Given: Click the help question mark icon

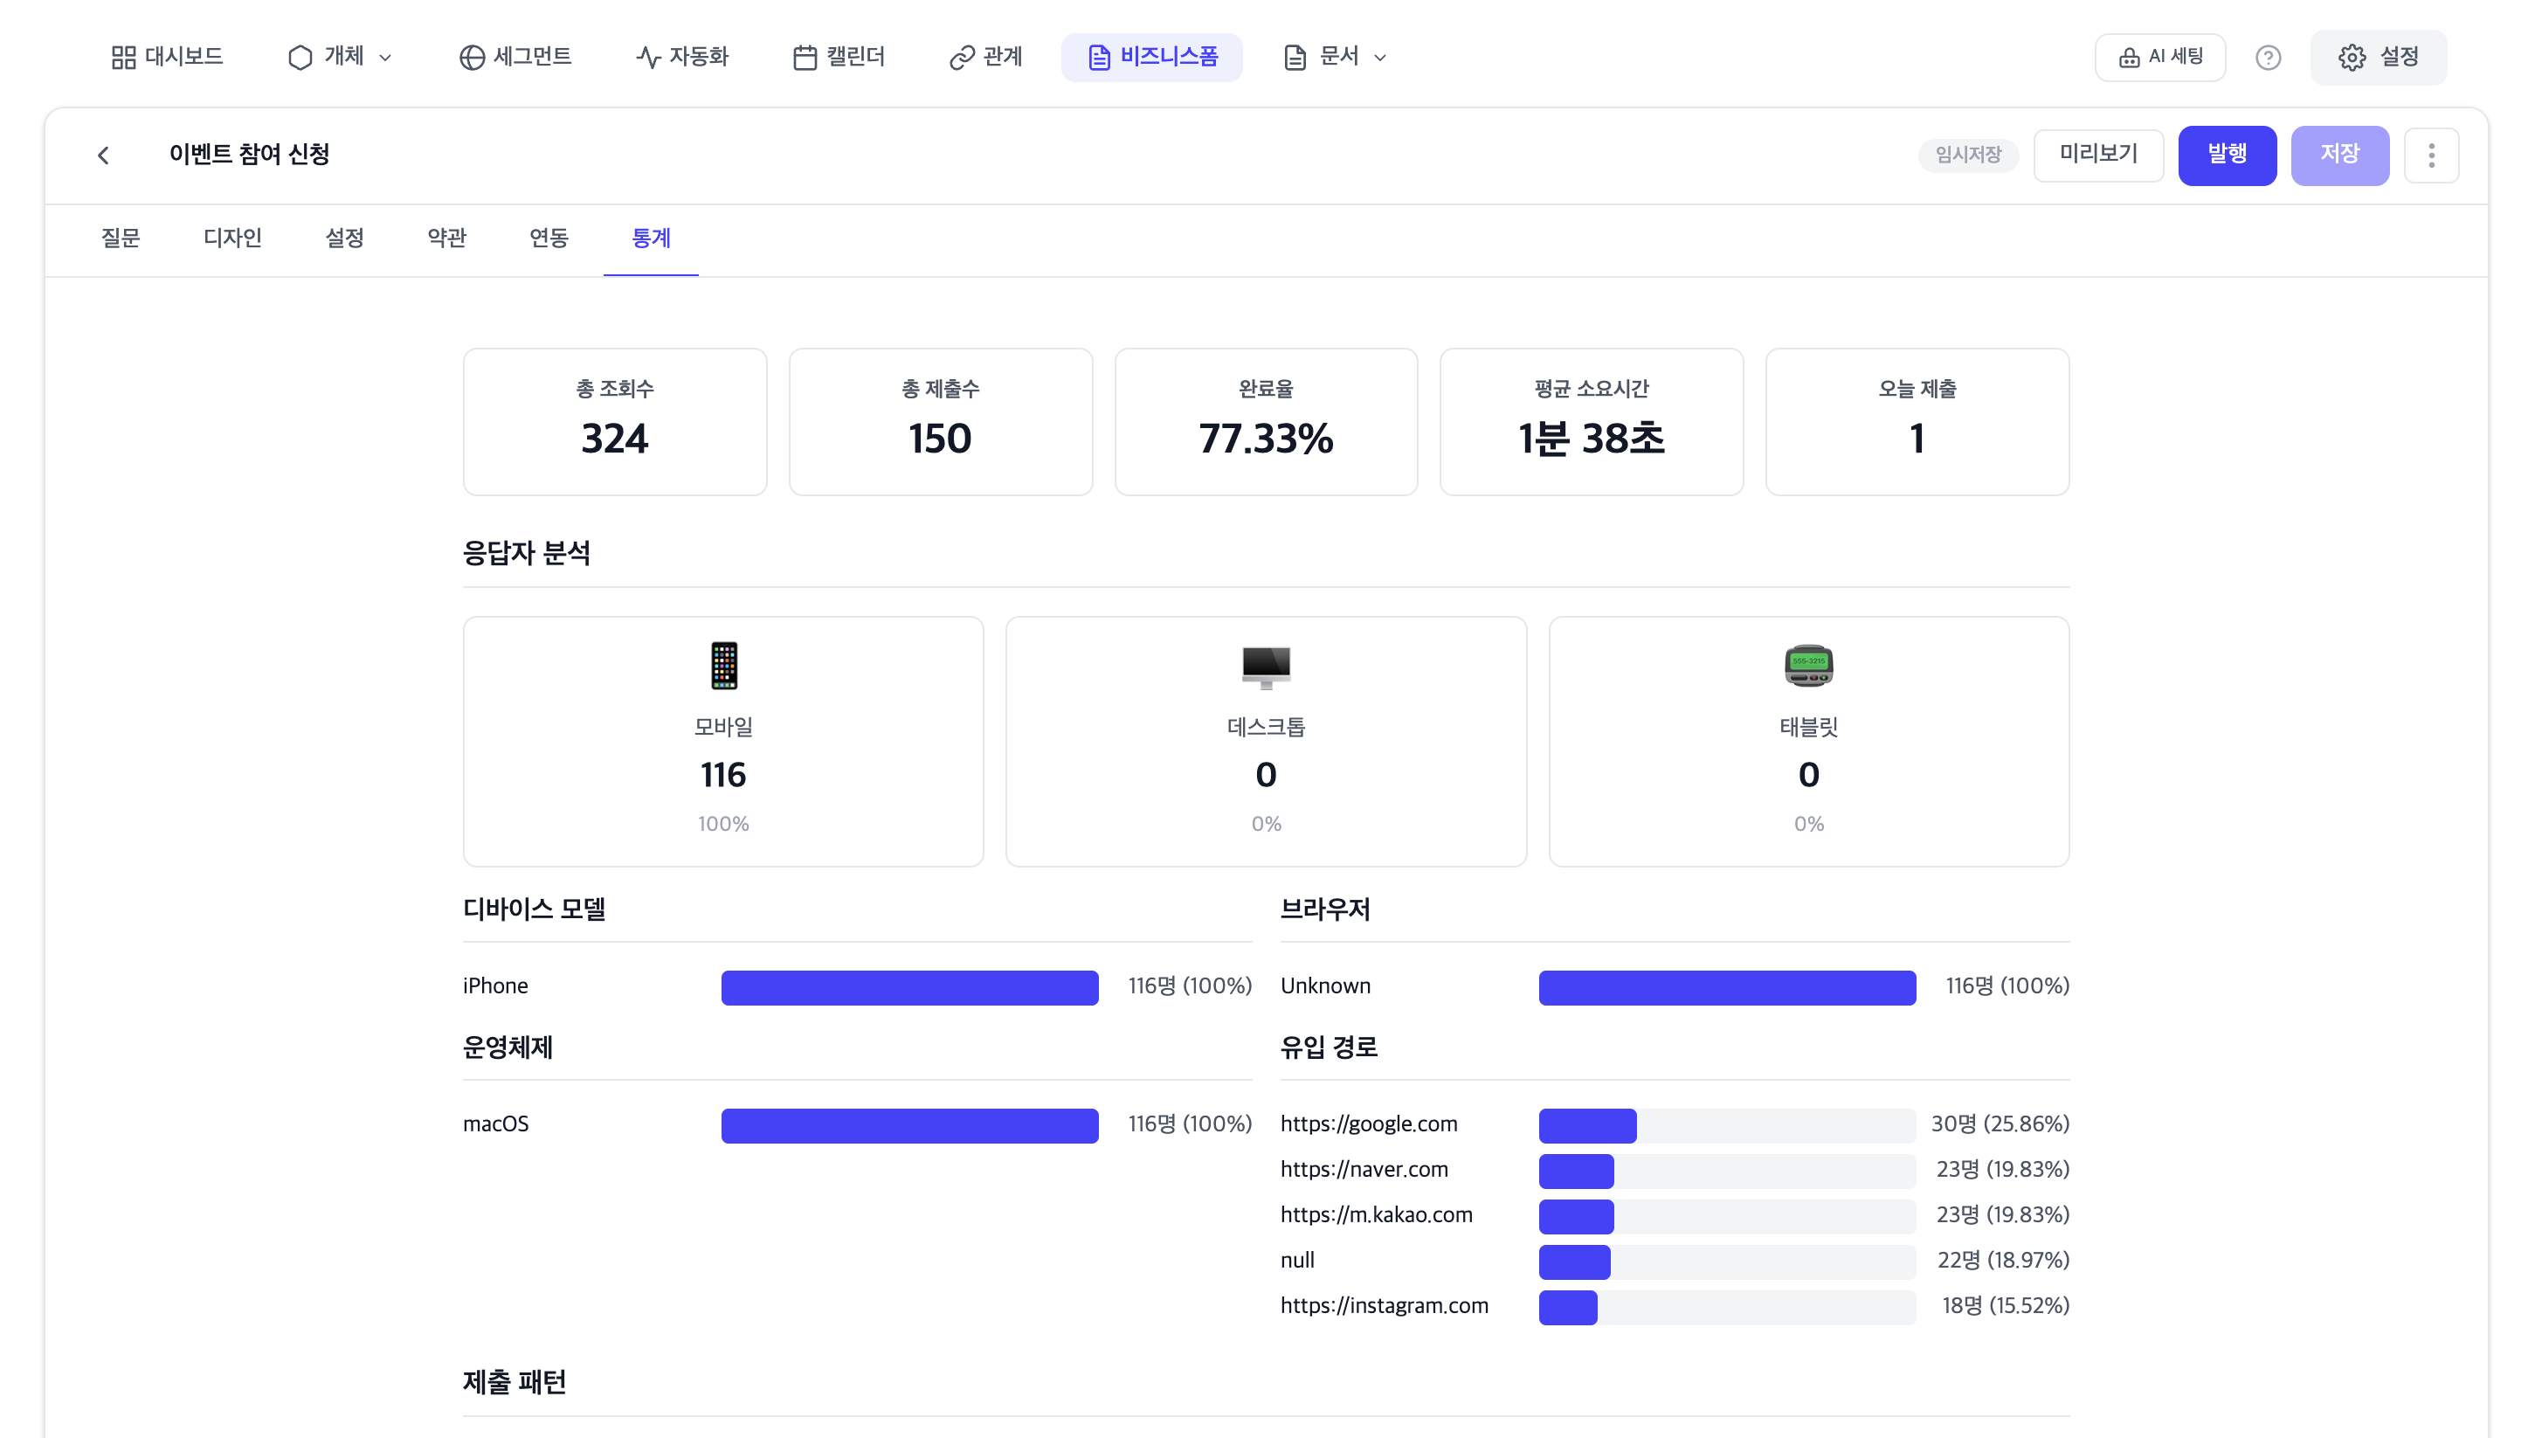Looking at the screenshot, I should pyautogui.click(x=2269, y=56).
